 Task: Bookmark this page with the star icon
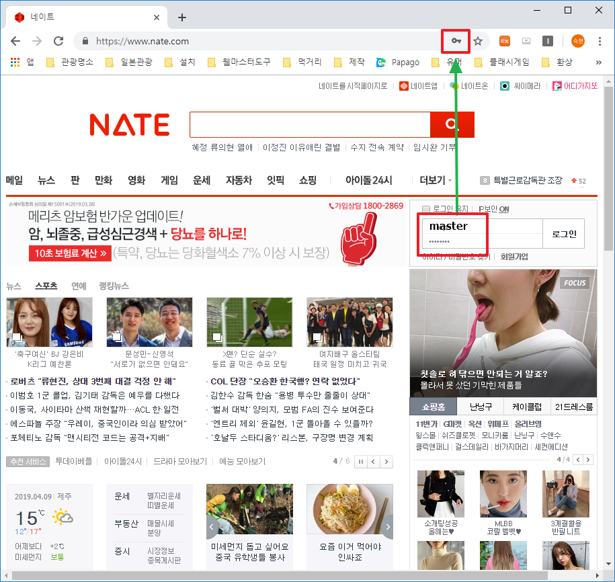click(x=478, y=41)
